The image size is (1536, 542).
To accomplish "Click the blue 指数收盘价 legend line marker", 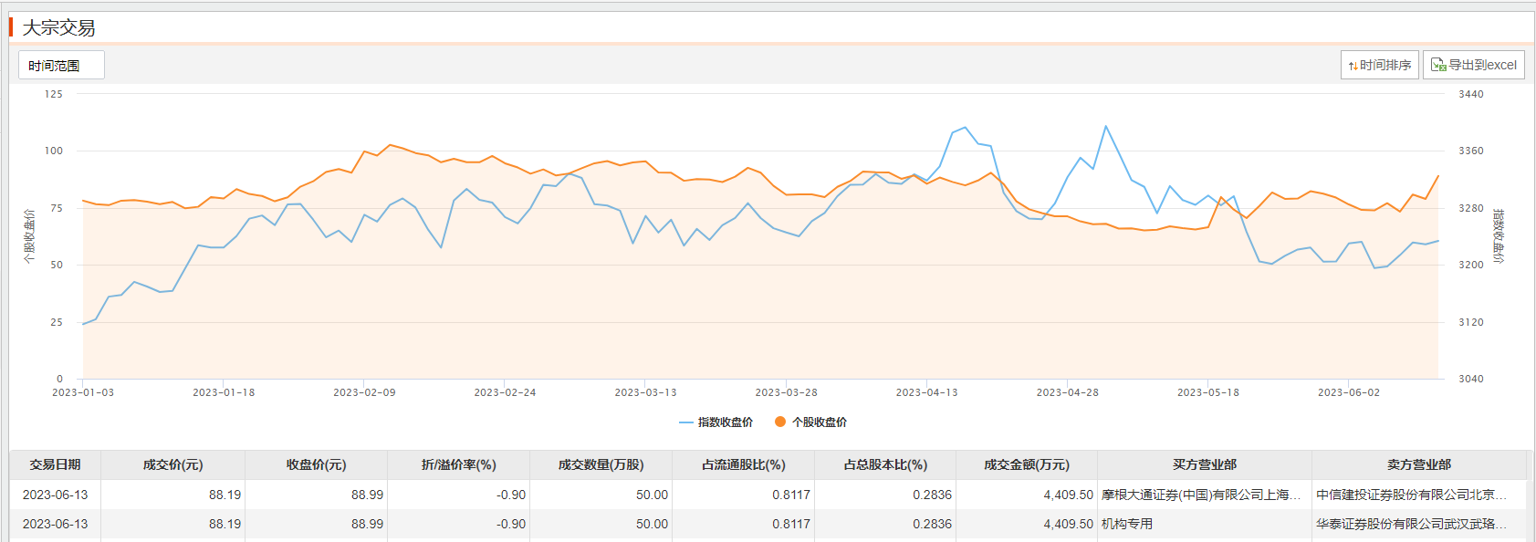I will coord(686,422).
